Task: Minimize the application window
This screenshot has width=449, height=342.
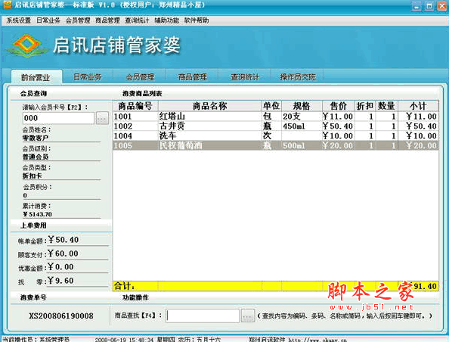Action: [x=416, y=5]
